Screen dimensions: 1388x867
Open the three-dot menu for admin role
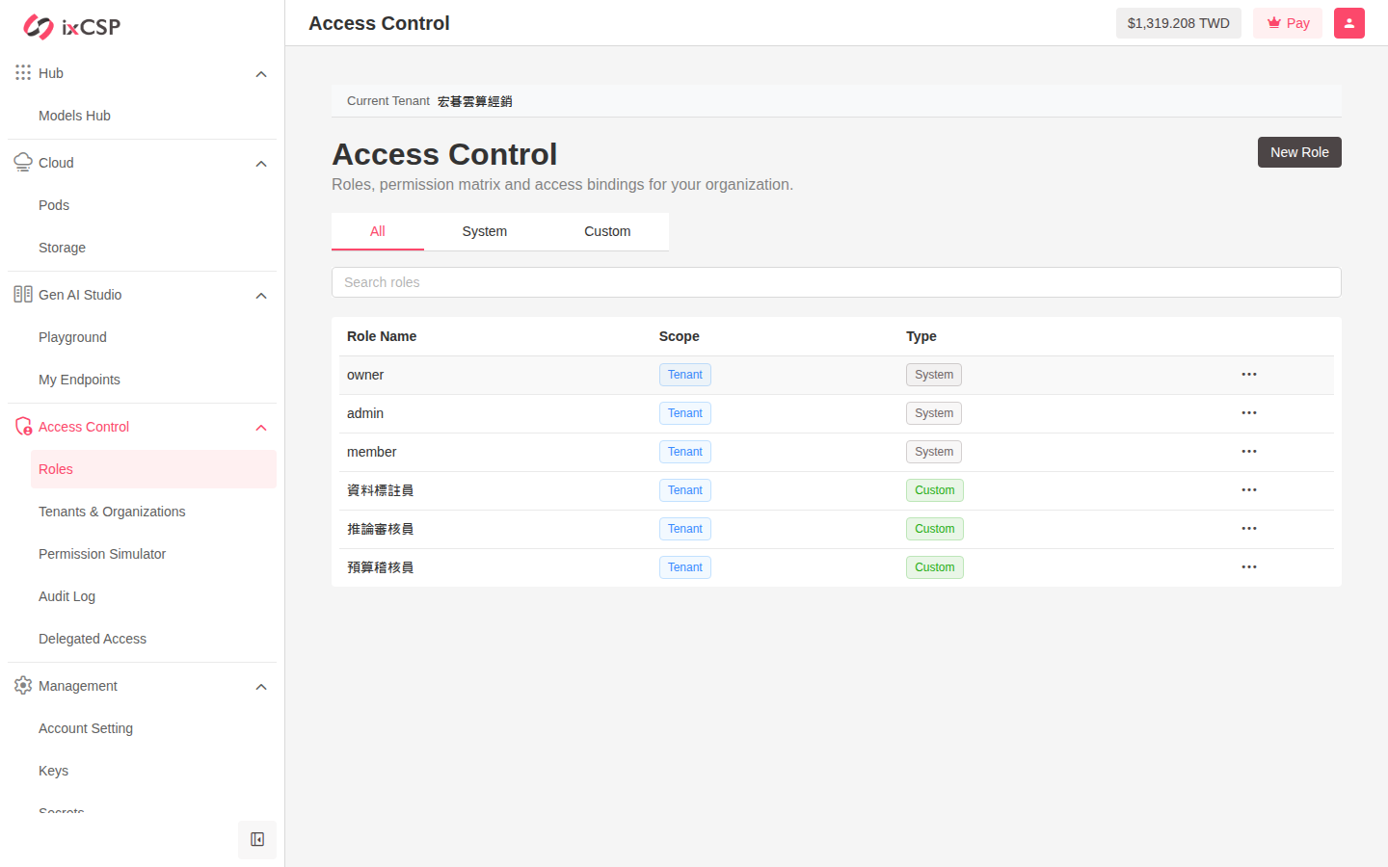[x=1249, y=413]
